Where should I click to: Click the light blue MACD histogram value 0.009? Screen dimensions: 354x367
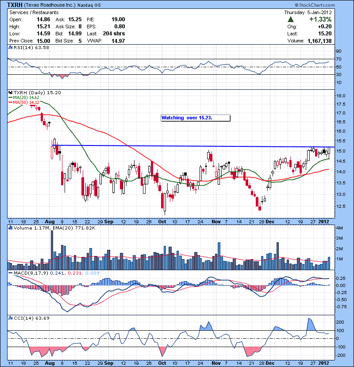[92, 273]
